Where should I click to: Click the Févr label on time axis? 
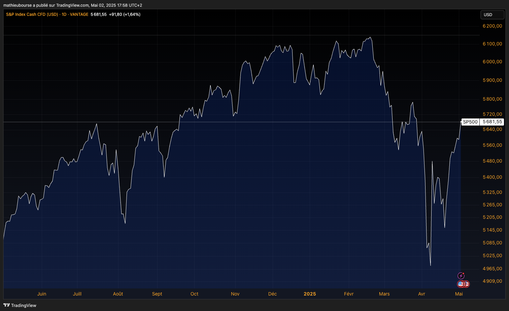[x=349, y=294]
